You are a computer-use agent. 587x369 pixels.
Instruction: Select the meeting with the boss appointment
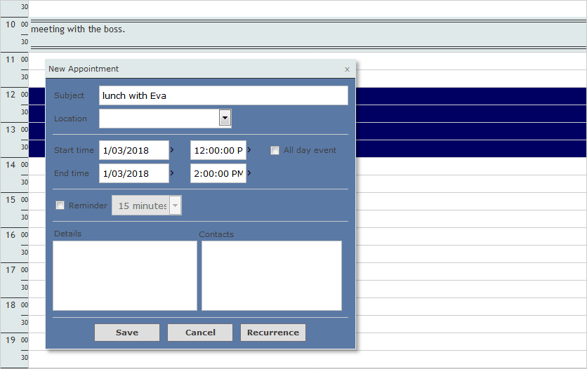point(281,29)
